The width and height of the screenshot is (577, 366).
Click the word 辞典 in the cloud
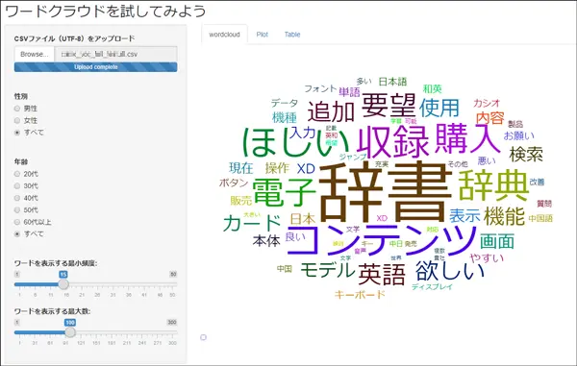click(494, 185)
